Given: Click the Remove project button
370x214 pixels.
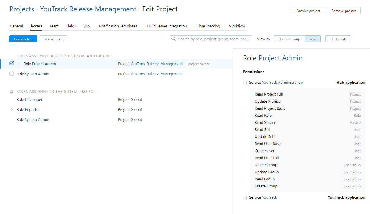Looking at the screenshot, I should pyautogui.click(x=343, y=11).
